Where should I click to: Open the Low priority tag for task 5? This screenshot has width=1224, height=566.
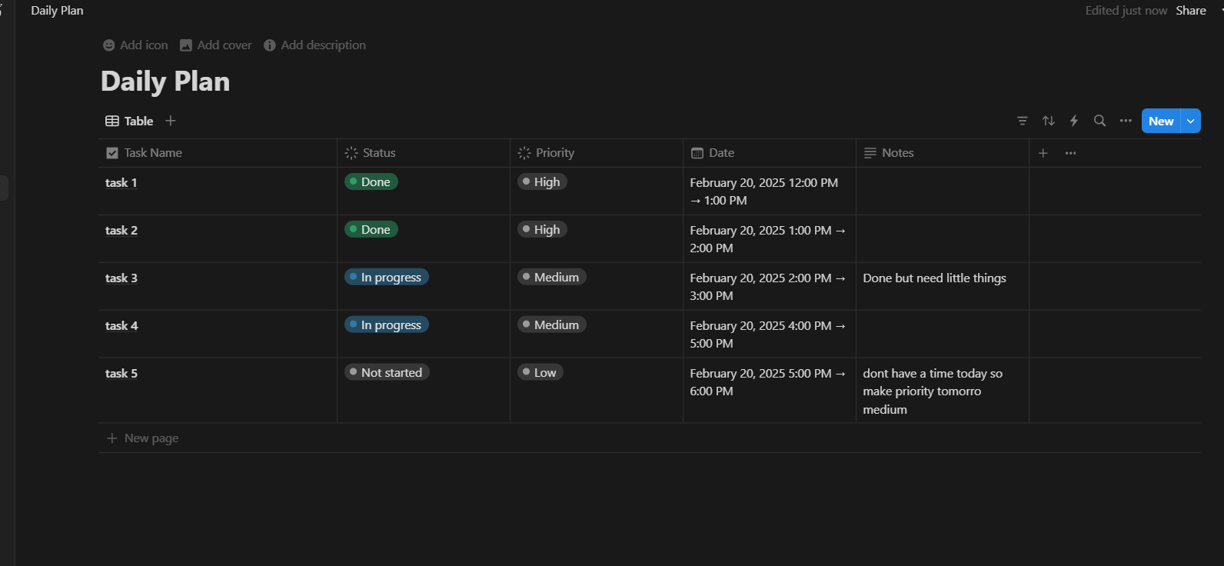tap(540, 373)
